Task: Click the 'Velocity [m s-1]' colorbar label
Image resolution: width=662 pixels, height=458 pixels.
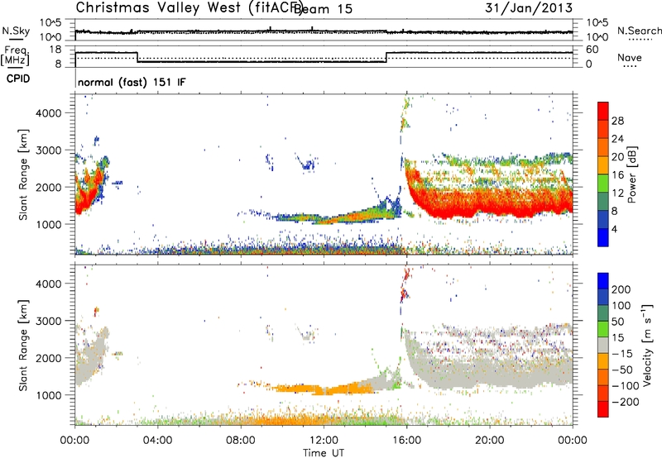Action: (x=647, y=345)
